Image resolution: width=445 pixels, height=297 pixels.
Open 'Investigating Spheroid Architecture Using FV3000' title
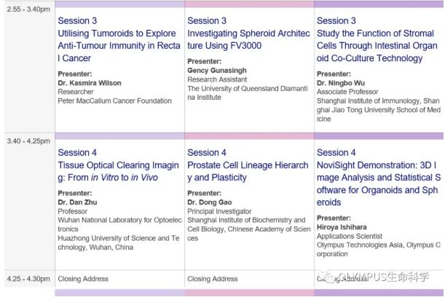click(x=248, y=39)
